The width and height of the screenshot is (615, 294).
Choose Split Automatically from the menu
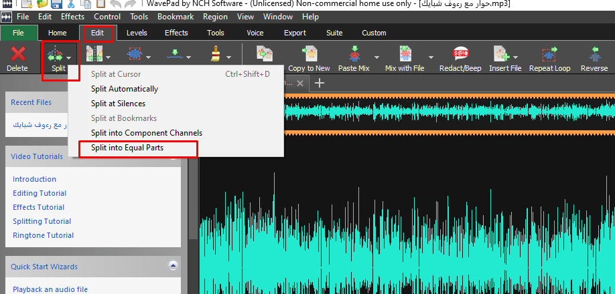click(x=176, y=89)
